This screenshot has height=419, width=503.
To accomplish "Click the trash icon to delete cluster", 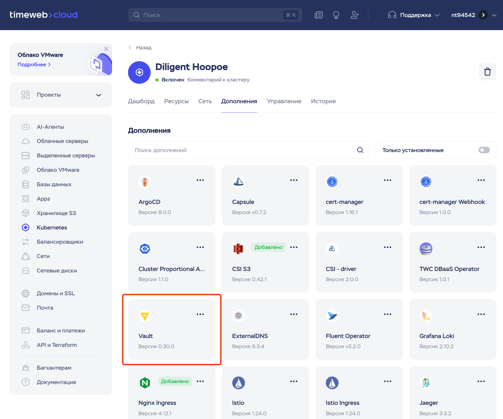I will (487, 72).
